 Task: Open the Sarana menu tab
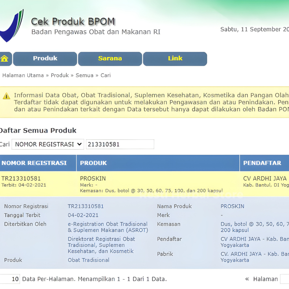[110, 59]
